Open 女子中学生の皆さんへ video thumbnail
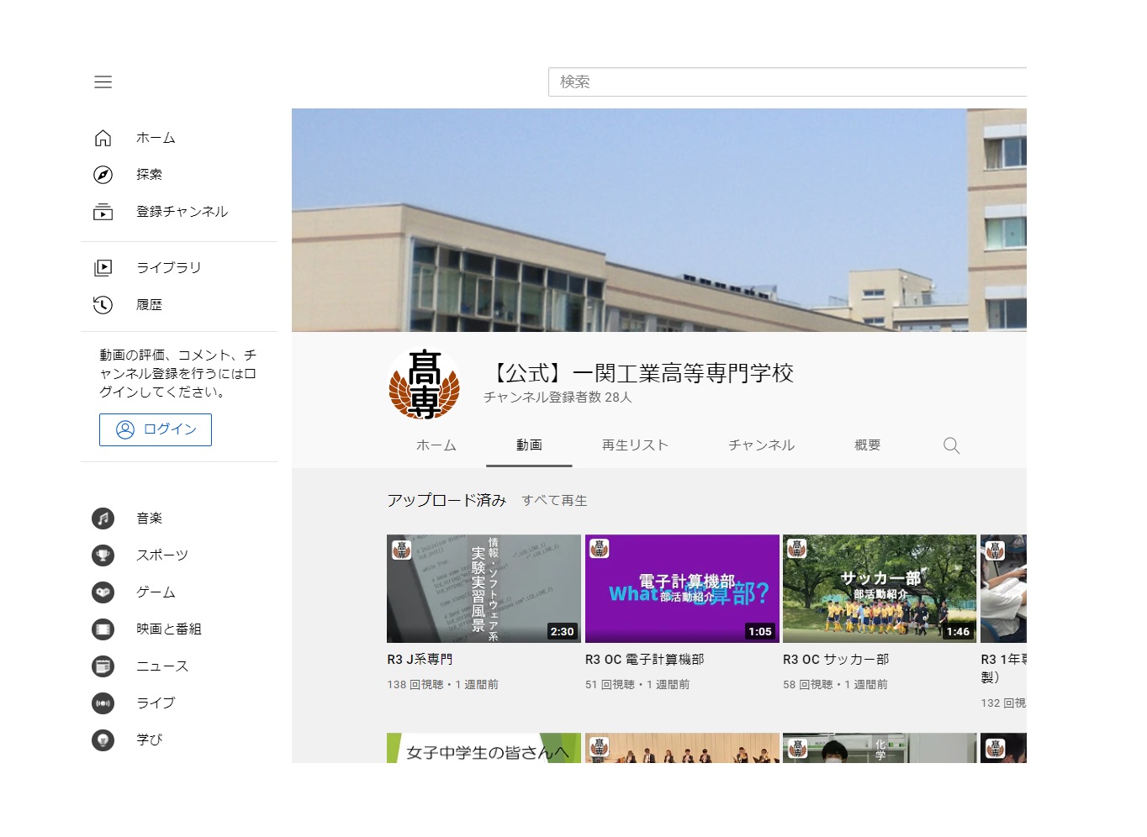 pos(484,748)
